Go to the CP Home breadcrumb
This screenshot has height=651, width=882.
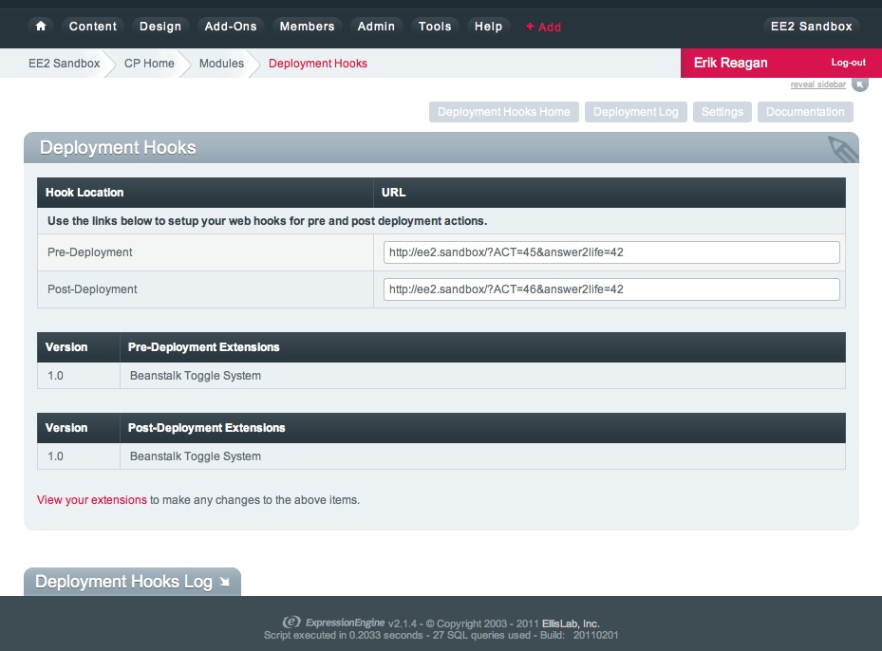(x=149, y=64)
